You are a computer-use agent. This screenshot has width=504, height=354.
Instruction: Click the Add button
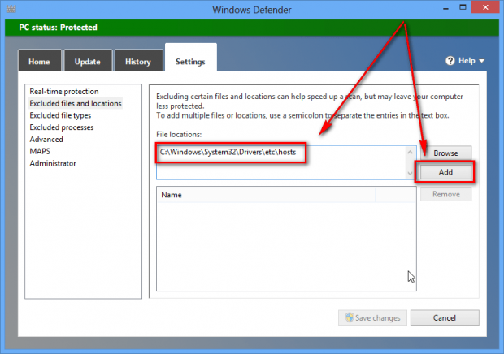click(445, 172)
